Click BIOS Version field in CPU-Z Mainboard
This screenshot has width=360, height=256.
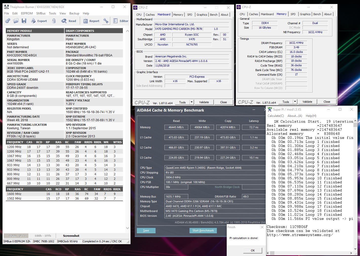pos(192,61)
